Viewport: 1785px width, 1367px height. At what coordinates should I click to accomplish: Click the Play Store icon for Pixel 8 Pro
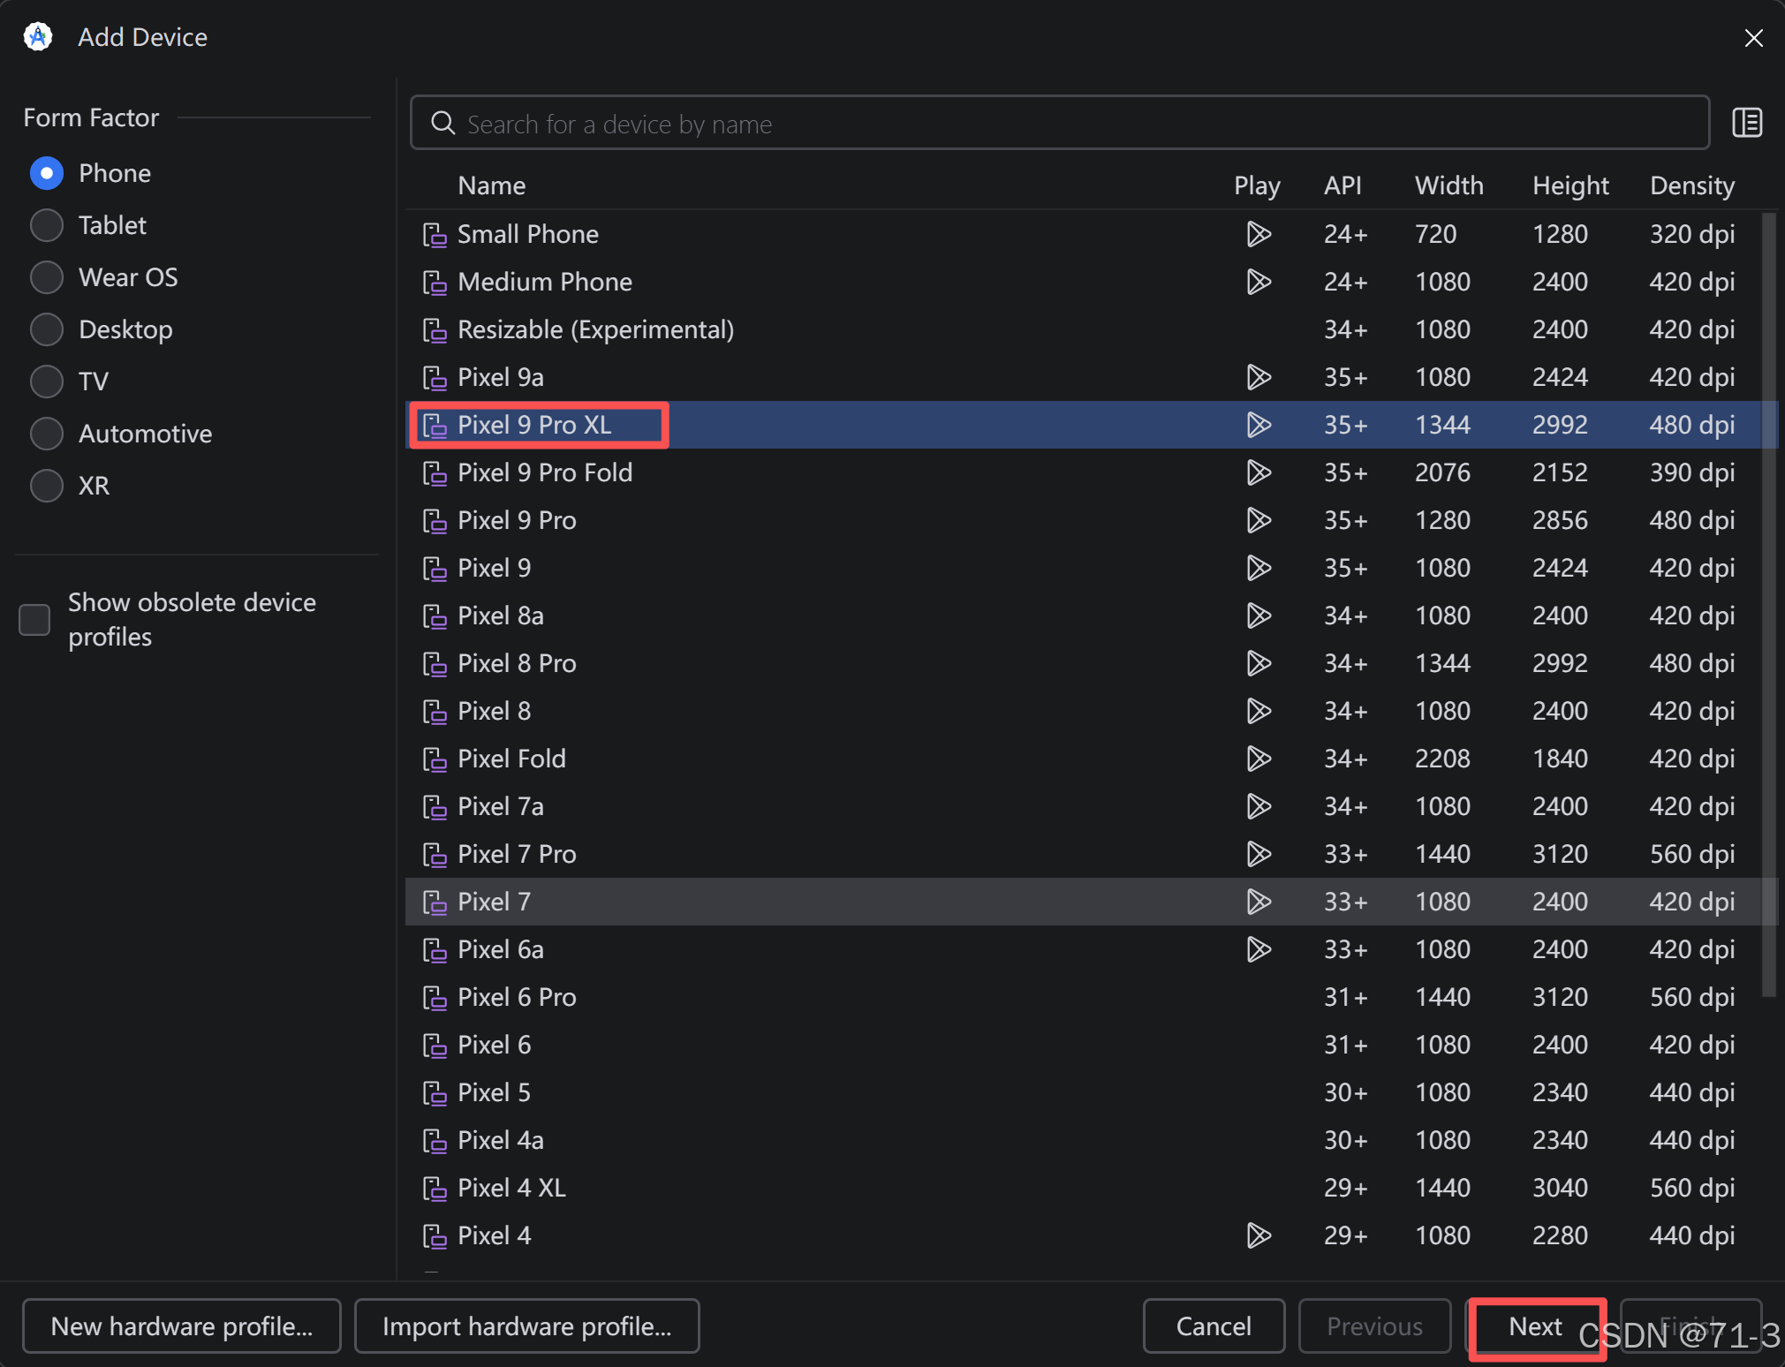click(1257, 664)
